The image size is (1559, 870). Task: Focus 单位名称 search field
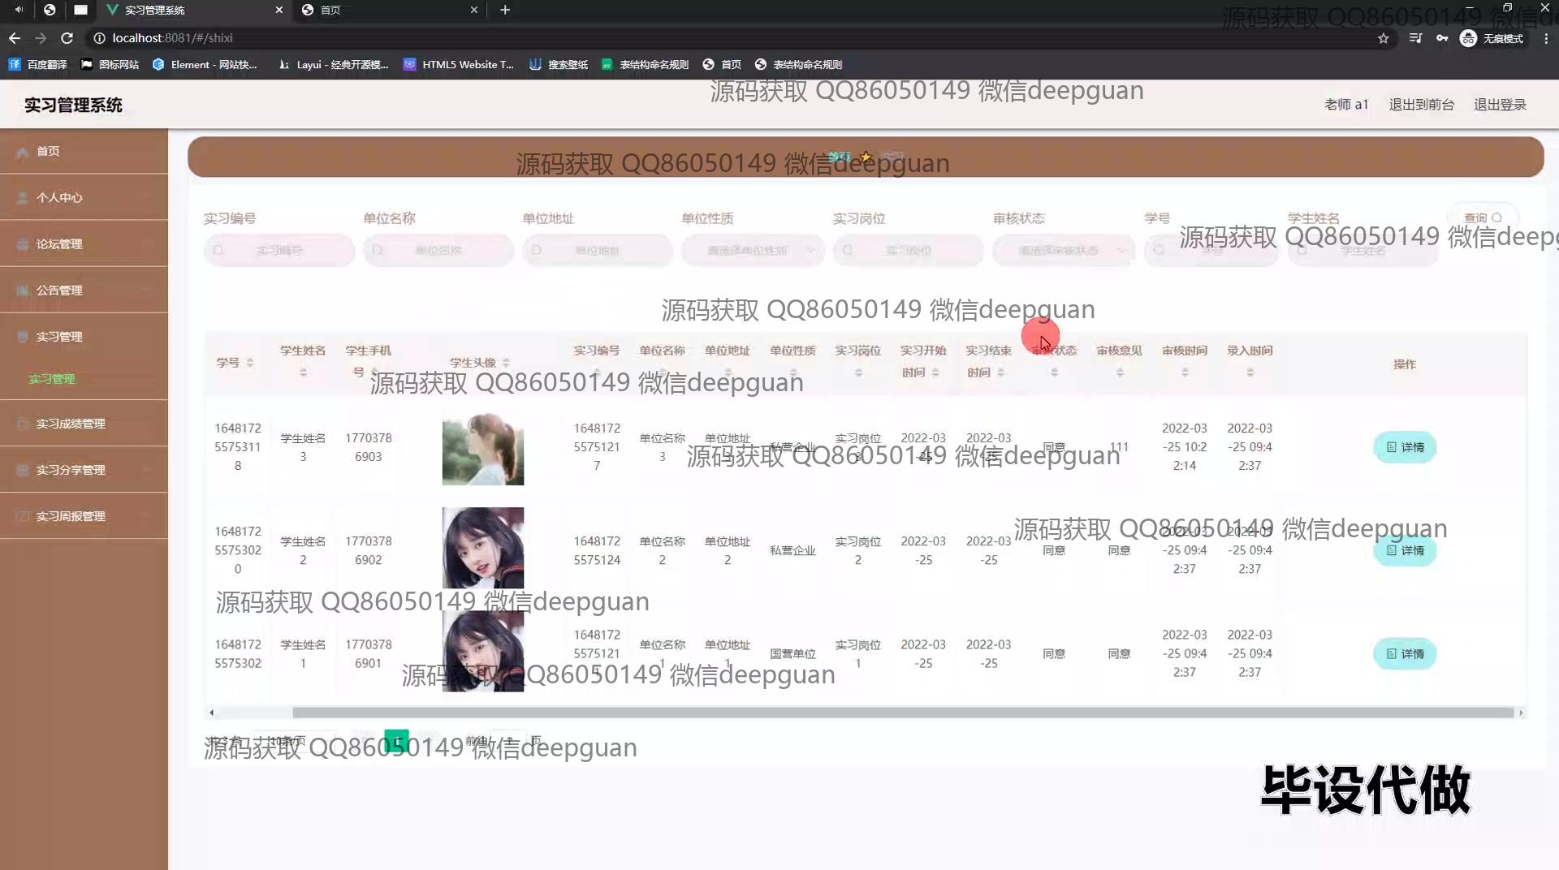[x=438, y=250]
